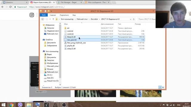Open Документы under Этот компьютер
This screenshot has height=107, width=191.
click(51, 57)
